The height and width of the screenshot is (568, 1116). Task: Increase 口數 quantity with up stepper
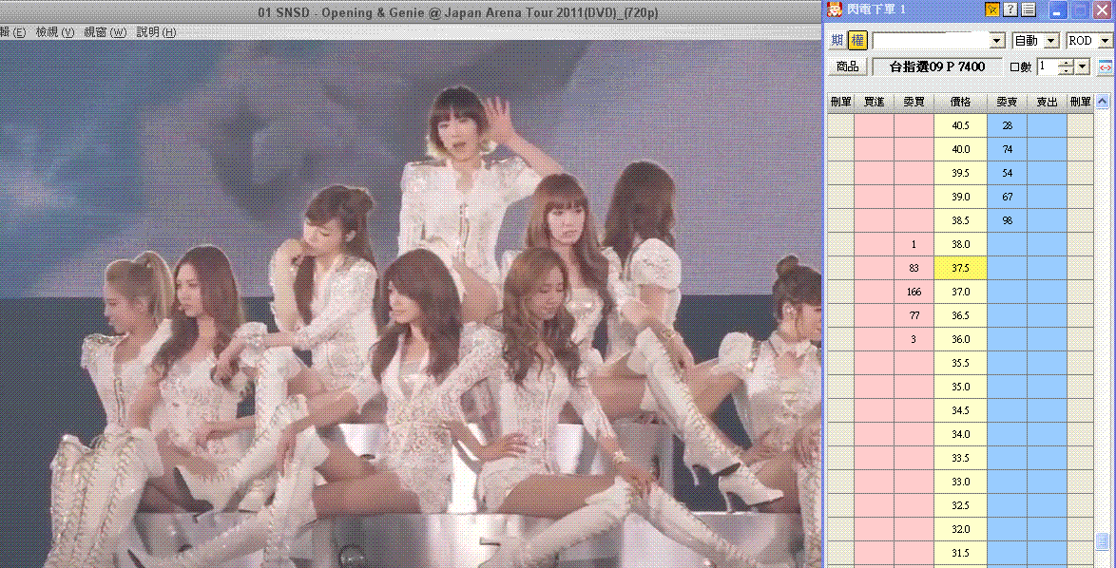coord(1066,63)
